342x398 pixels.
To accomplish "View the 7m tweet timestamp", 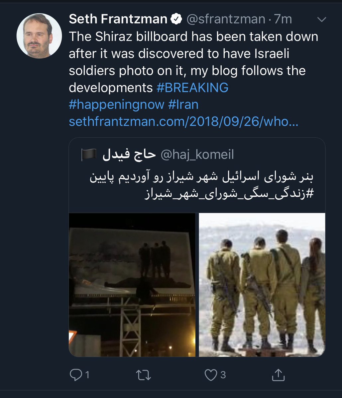I will 282,19.
